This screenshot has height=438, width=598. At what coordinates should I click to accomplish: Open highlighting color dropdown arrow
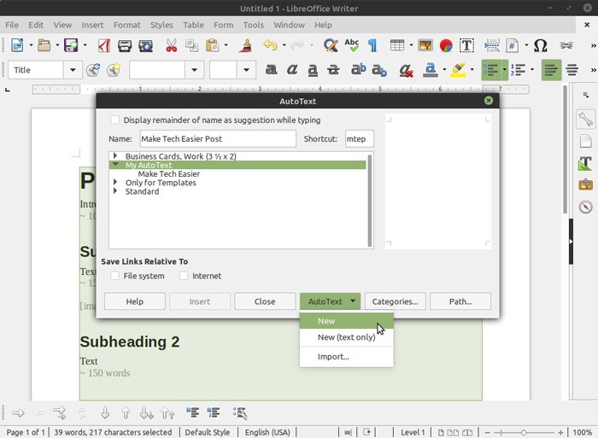pos(472,70)
